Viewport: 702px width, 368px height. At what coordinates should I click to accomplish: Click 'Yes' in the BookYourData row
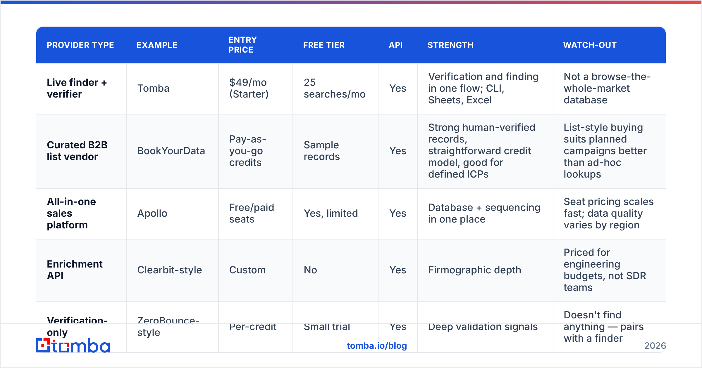tap(398, 151)
